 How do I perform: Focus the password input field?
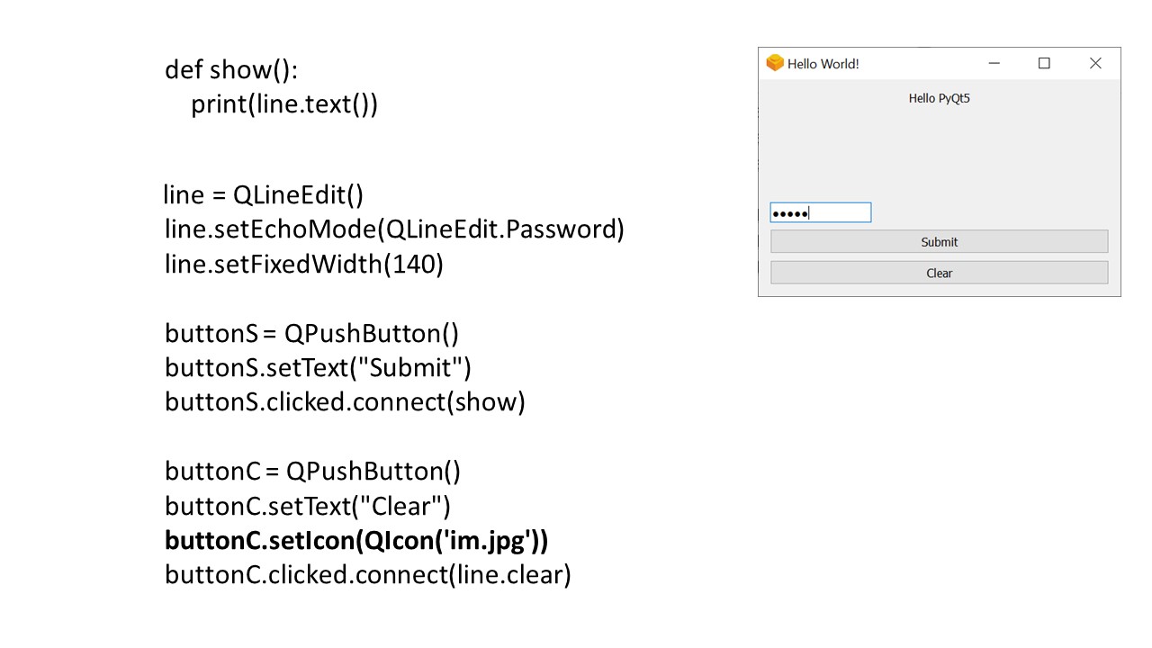(820, 212)
